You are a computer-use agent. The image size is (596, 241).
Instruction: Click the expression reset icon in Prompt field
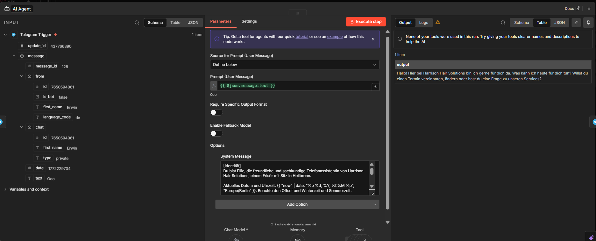click(x=376, y=87)
